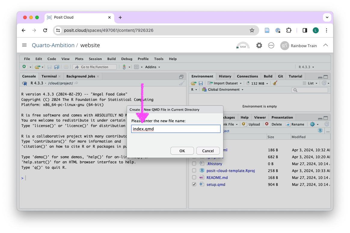Viewport: 350px width, 233px height.
Task: Check the README.md file checkbox
Action: click(x=194, y=177)
